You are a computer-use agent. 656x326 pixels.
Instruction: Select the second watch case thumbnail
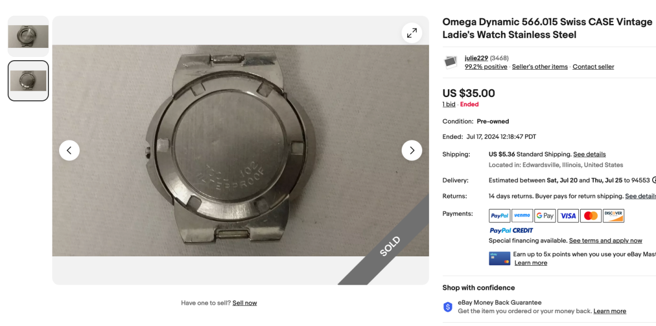click(x=28, y=81)
